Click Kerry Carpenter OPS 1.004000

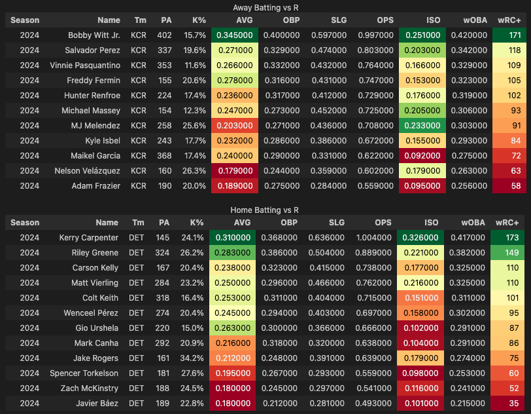[373, 238]
